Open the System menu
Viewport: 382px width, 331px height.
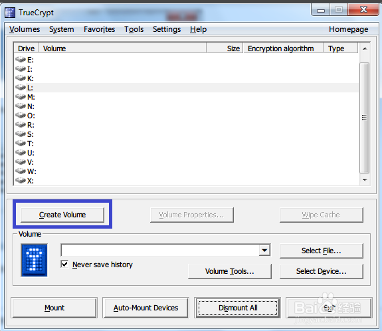62,29
